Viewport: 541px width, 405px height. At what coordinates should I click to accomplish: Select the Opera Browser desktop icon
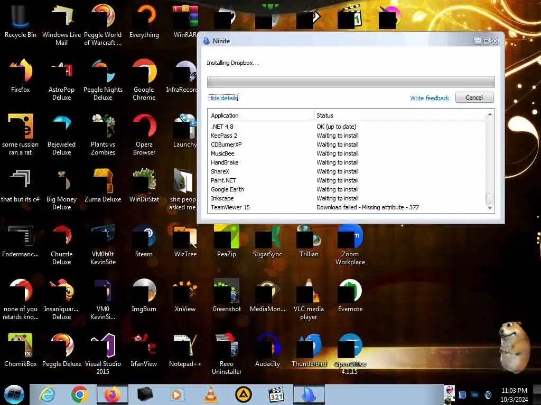pos(144,134)
